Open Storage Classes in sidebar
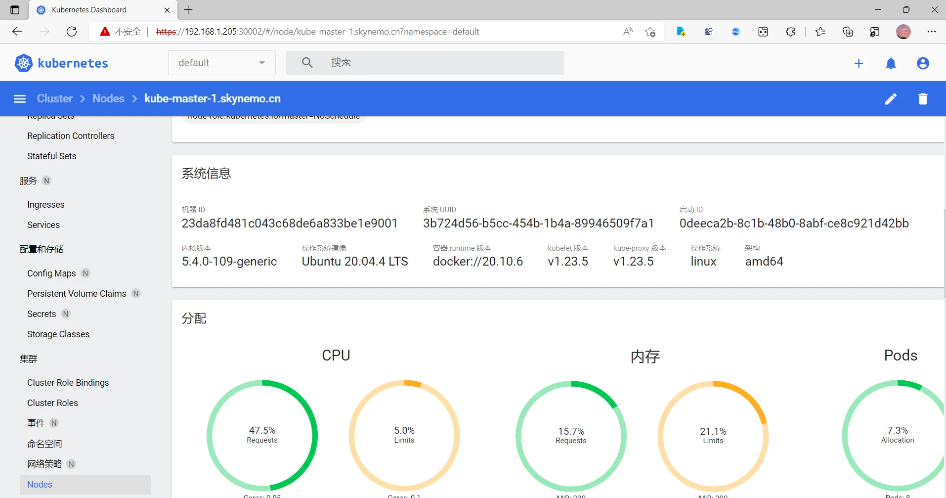This screenshot has height=498, width=946. click(58, 334)
